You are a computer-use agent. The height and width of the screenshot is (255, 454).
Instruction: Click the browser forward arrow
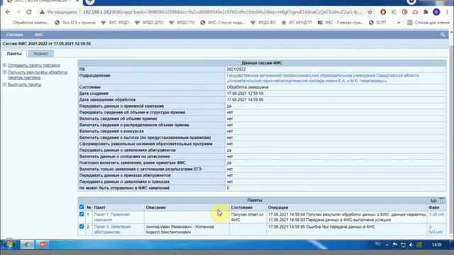pyautogui.click(x=18, y=12)
